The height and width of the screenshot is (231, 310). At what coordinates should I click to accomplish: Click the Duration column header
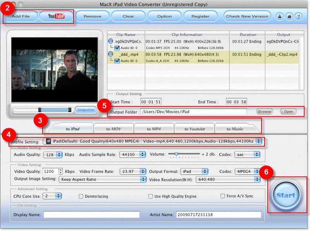click(248, 34)
